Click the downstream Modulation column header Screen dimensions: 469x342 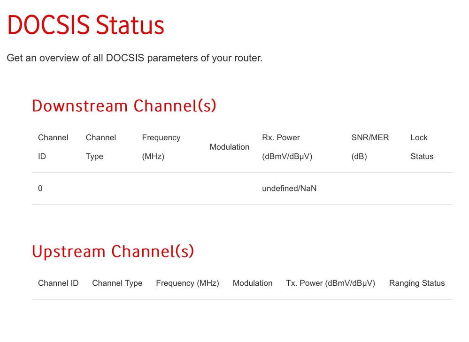(230, 147)
